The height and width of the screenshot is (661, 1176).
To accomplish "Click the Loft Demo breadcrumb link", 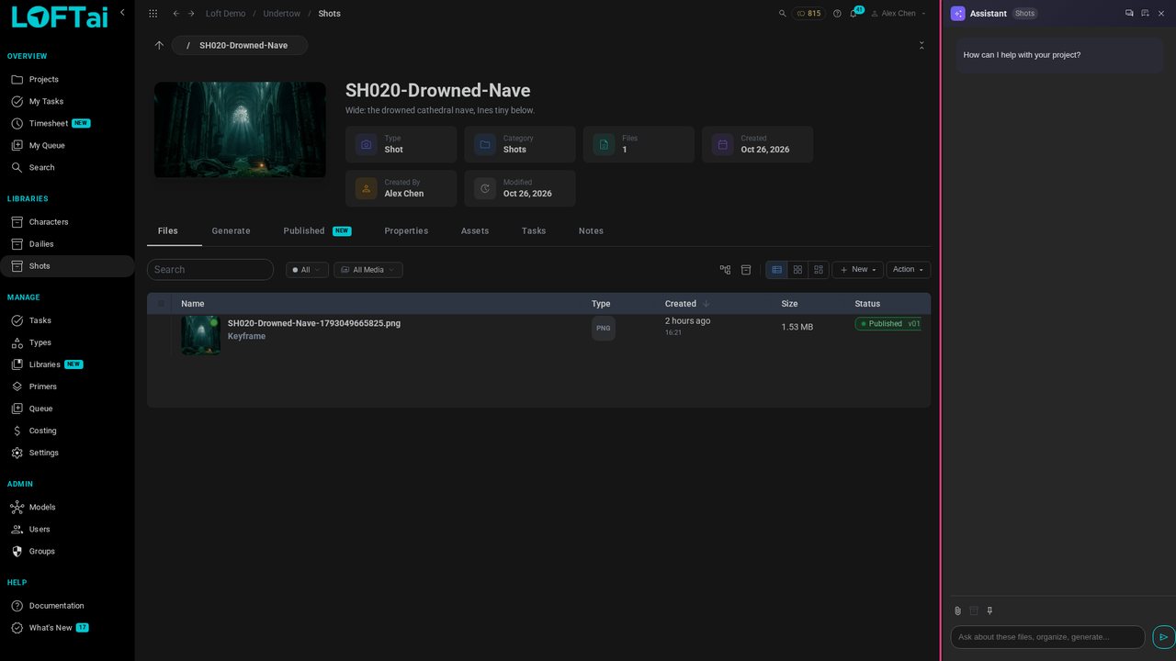I will (225, 14).
